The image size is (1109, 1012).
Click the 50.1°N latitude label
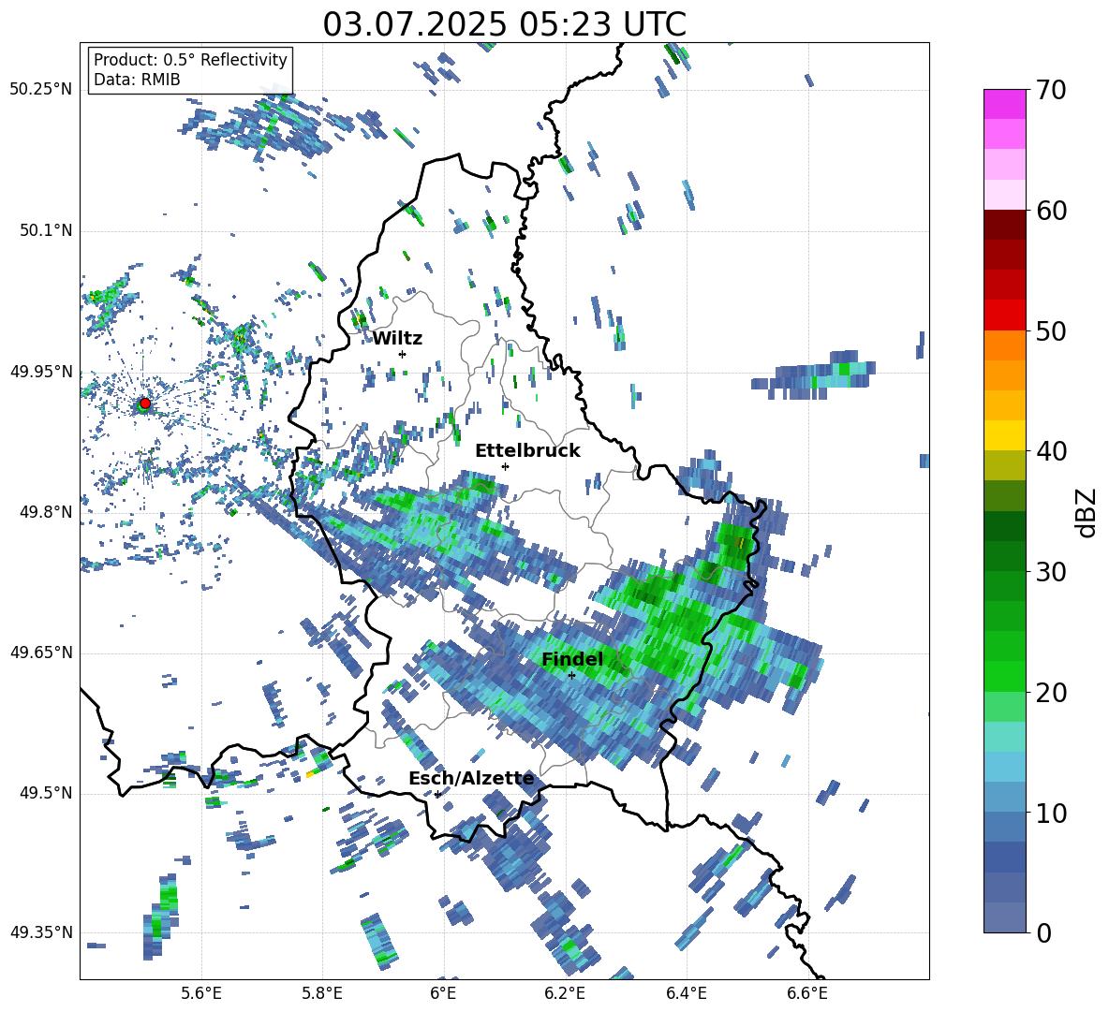(45, 230)
